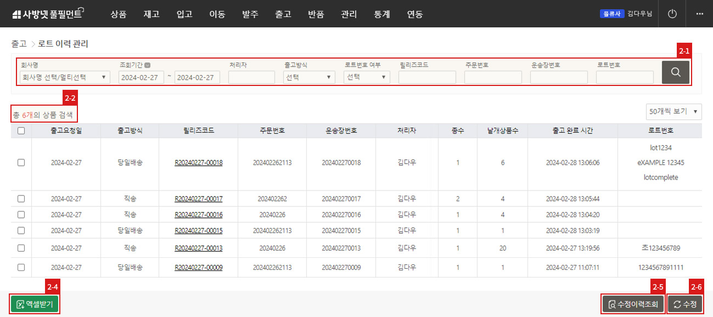Open 수정이력조회 edit history
The height and width of the screenshot is (317, 713).
pyautogui.click(x=633, y=304)
